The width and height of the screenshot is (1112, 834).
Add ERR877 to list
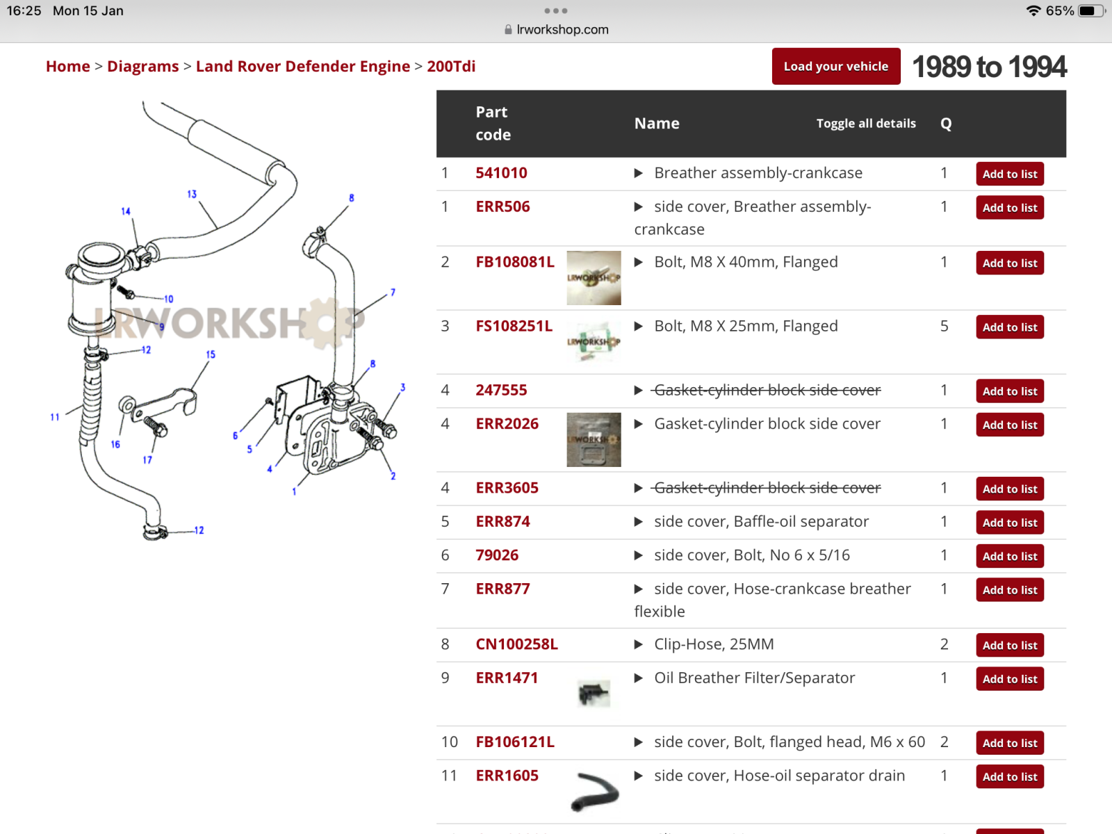(1010, 590)
